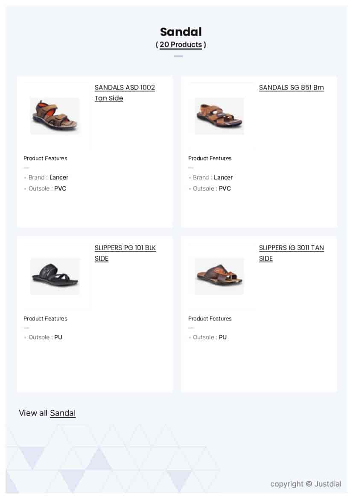The width and height of the screenshot is (353, 500).
Task: Click the tan SLIPPERS IG 3011 image
Action: tap(219, 276)
